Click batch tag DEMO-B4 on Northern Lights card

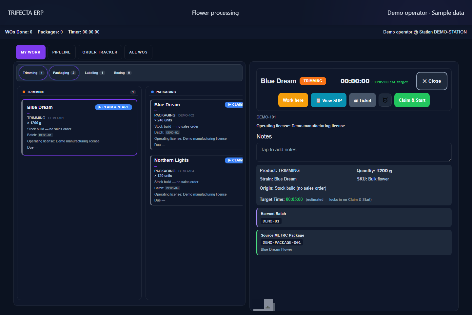tap(172, 188)
